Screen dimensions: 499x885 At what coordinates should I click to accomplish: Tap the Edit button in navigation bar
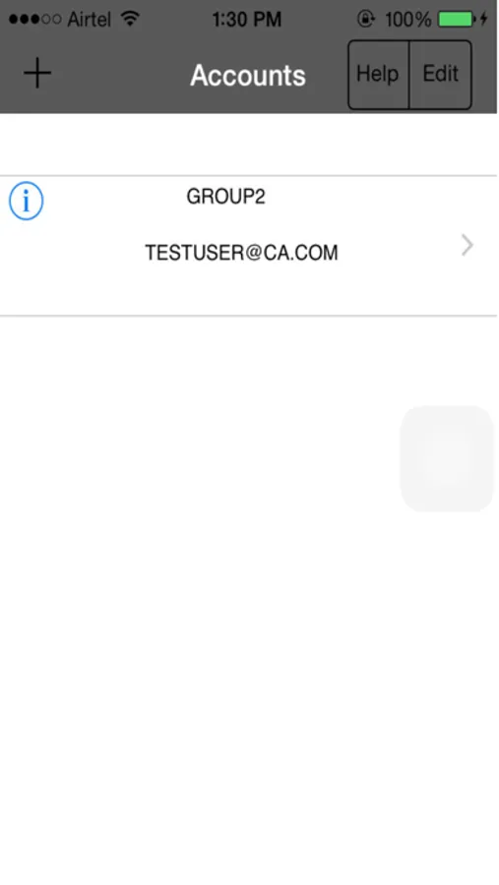point(440,75)
